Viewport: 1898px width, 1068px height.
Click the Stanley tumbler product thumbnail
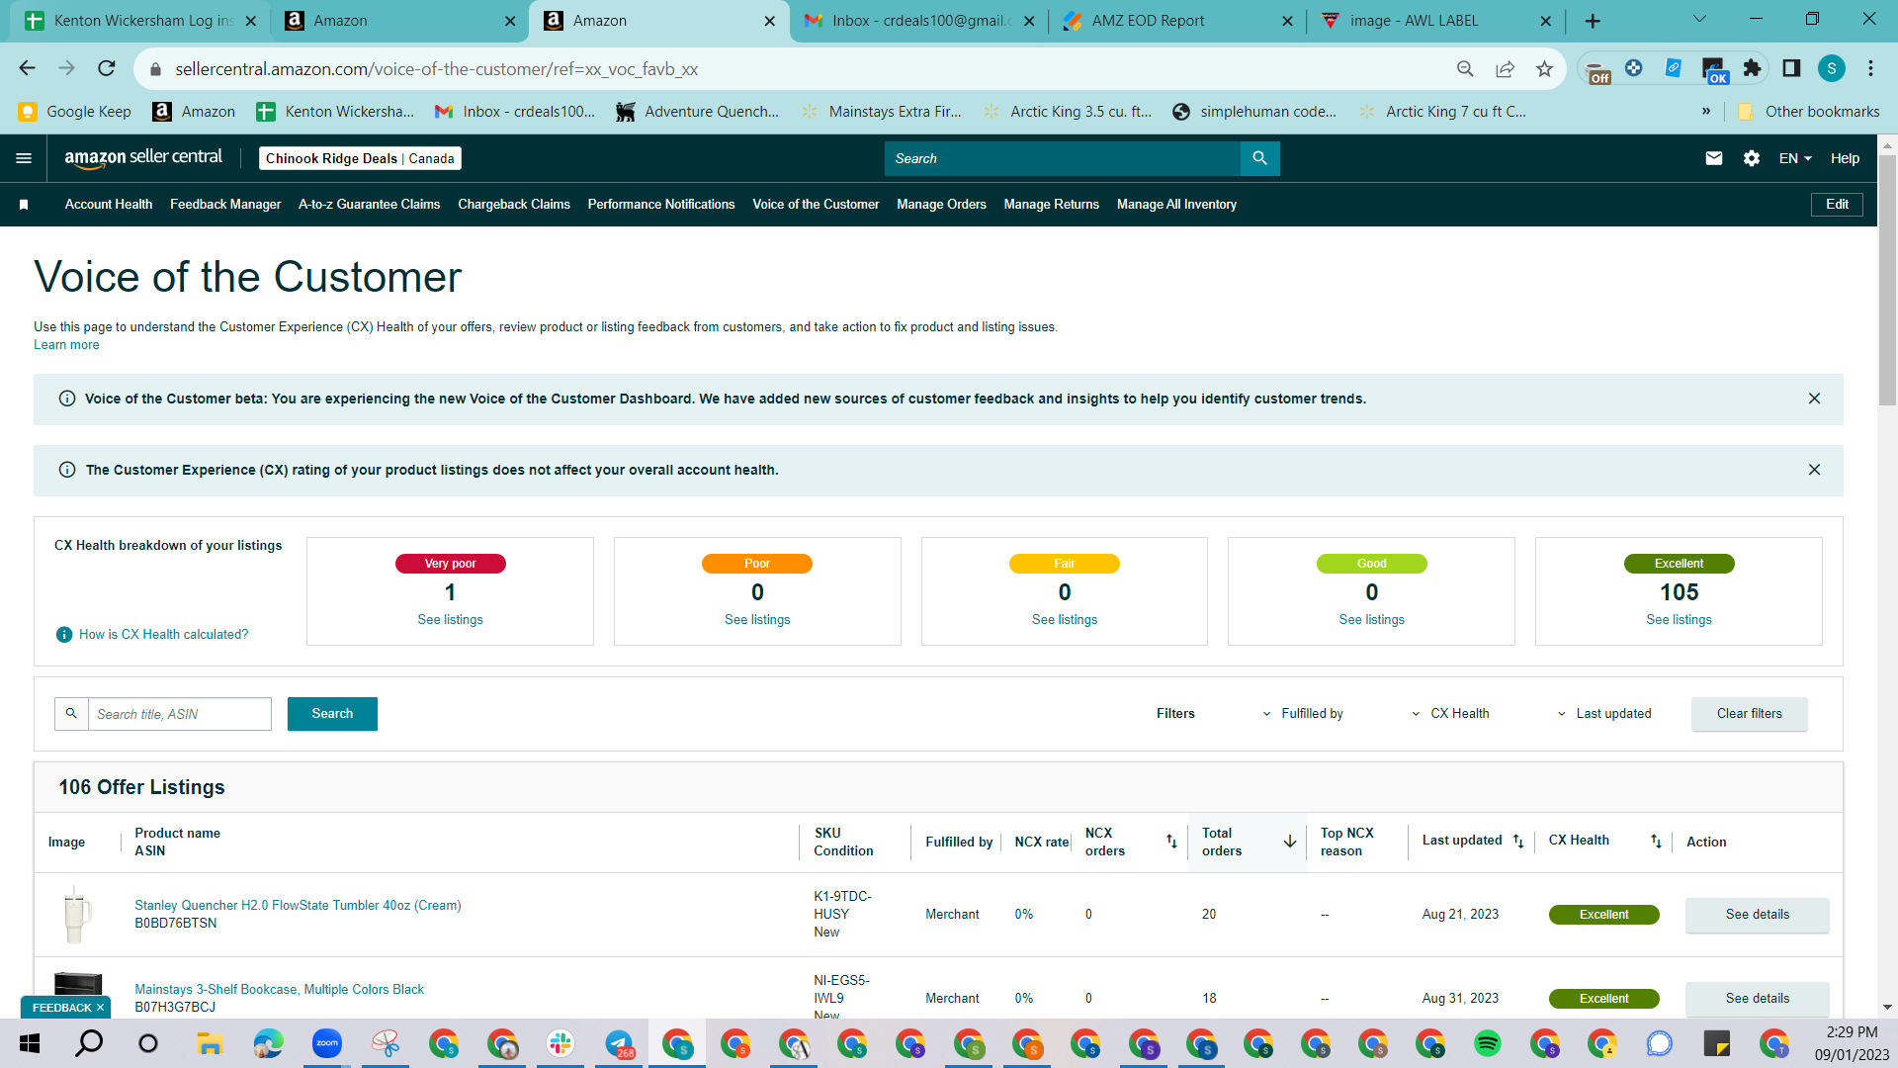click(76, 915)
